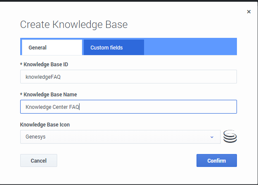Click the Knowledge Base ID label

coord(46,65)
